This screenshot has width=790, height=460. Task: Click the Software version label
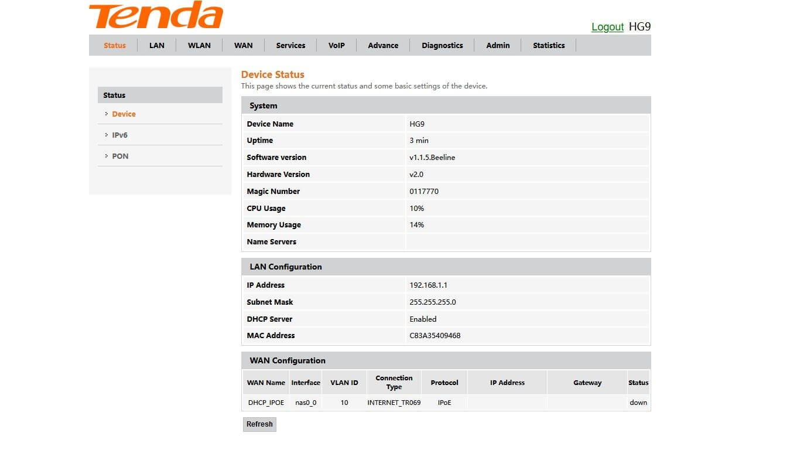pyautogui.click(x=276, y=158)
